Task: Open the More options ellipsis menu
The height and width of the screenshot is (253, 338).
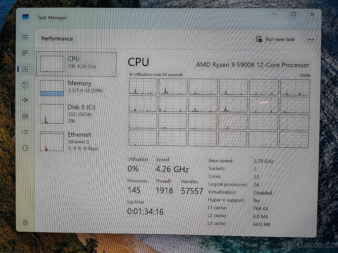Action: 310,40
